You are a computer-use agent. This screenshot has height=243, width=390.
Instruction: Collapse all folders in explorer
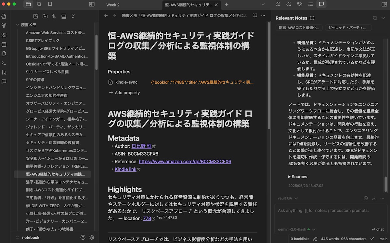[73, 16]
